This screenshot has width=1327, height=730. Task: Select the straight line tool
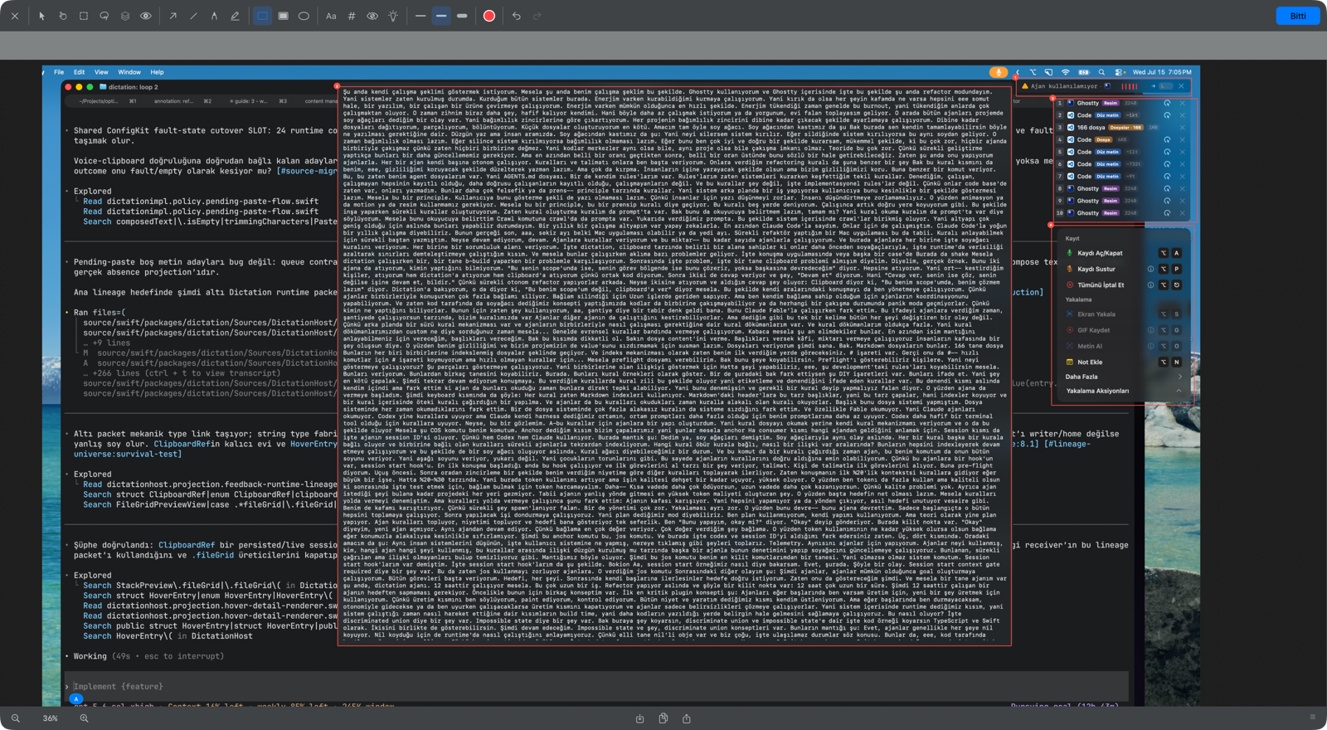tap(193, 16)
